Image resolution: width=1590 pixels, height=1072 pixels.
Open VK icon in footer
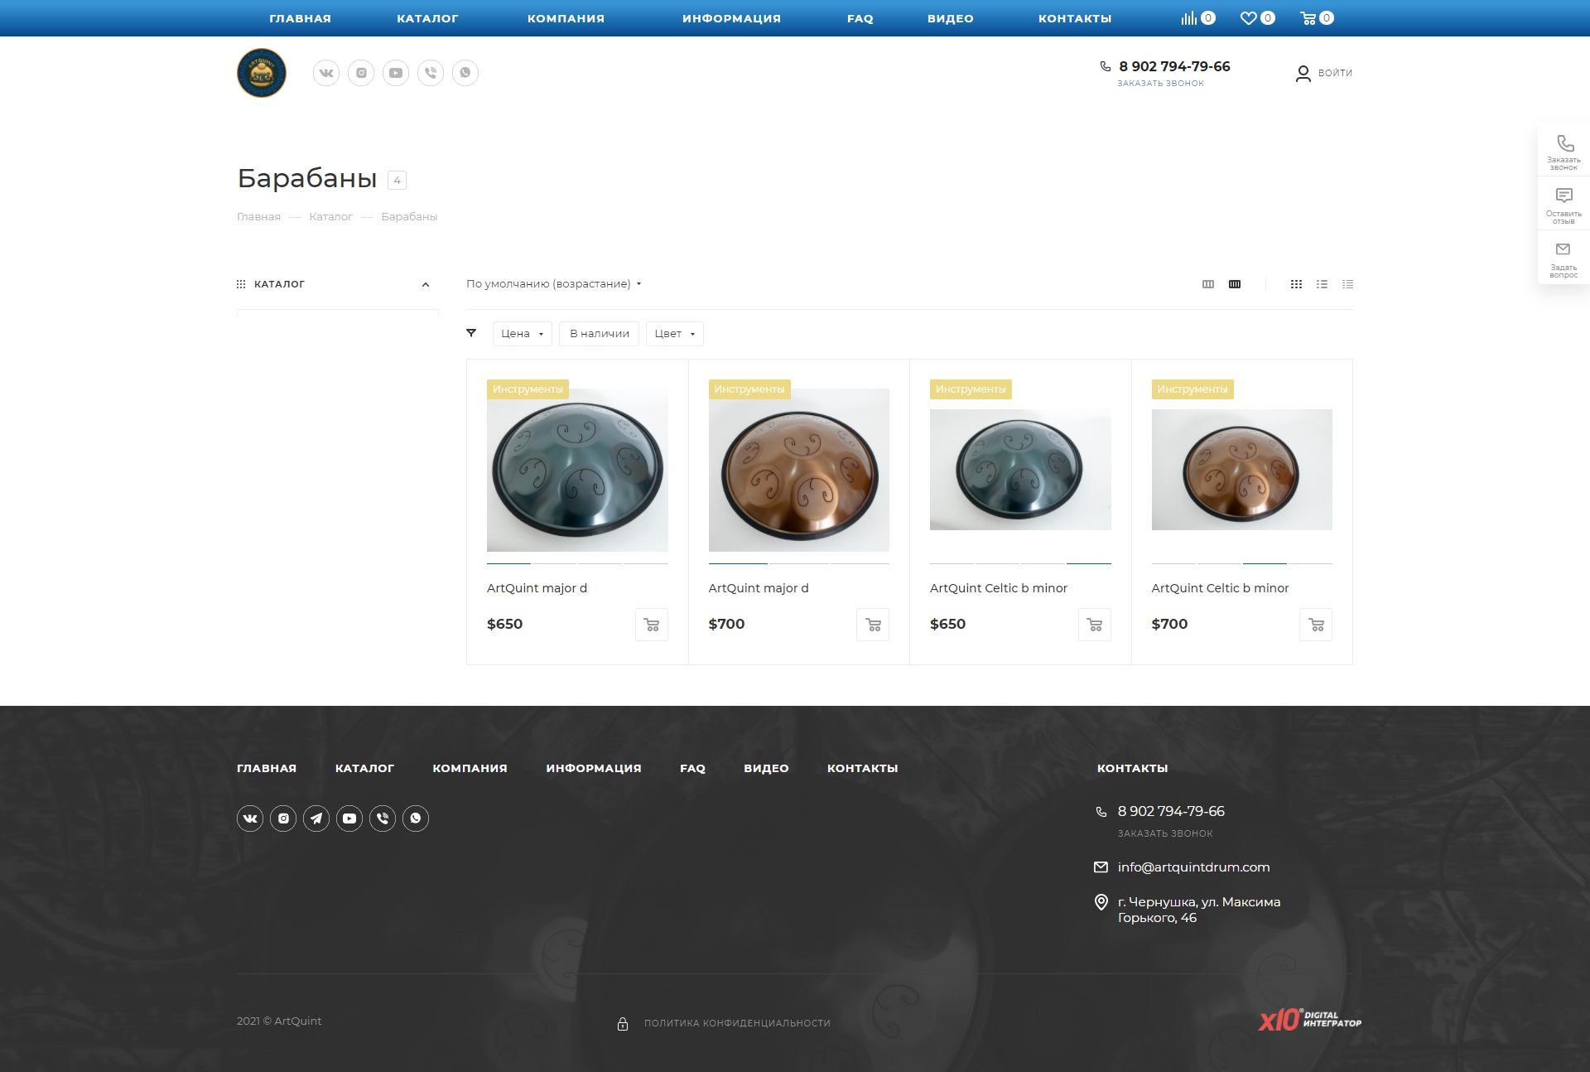click(x=250, y=818)
